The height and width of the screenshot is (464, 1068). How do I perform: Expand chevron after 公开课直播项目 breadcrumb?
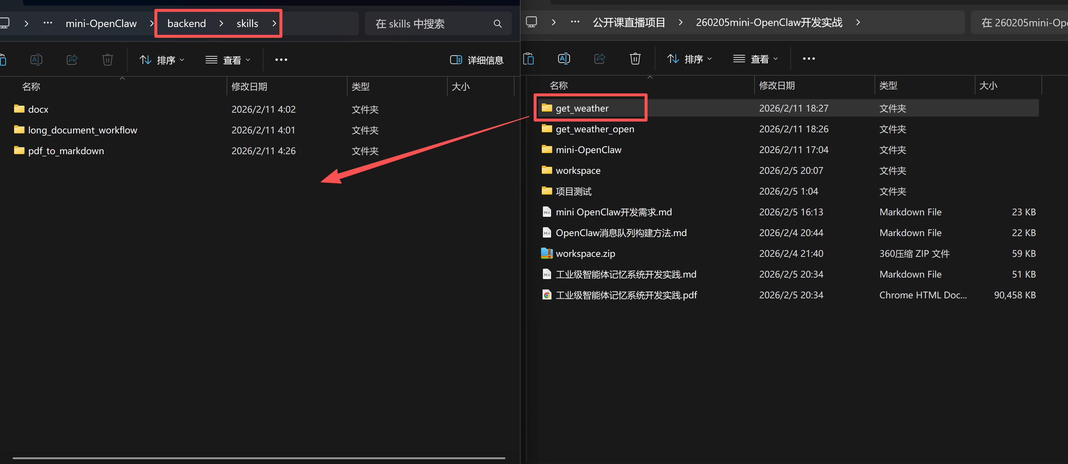point(680,22)
